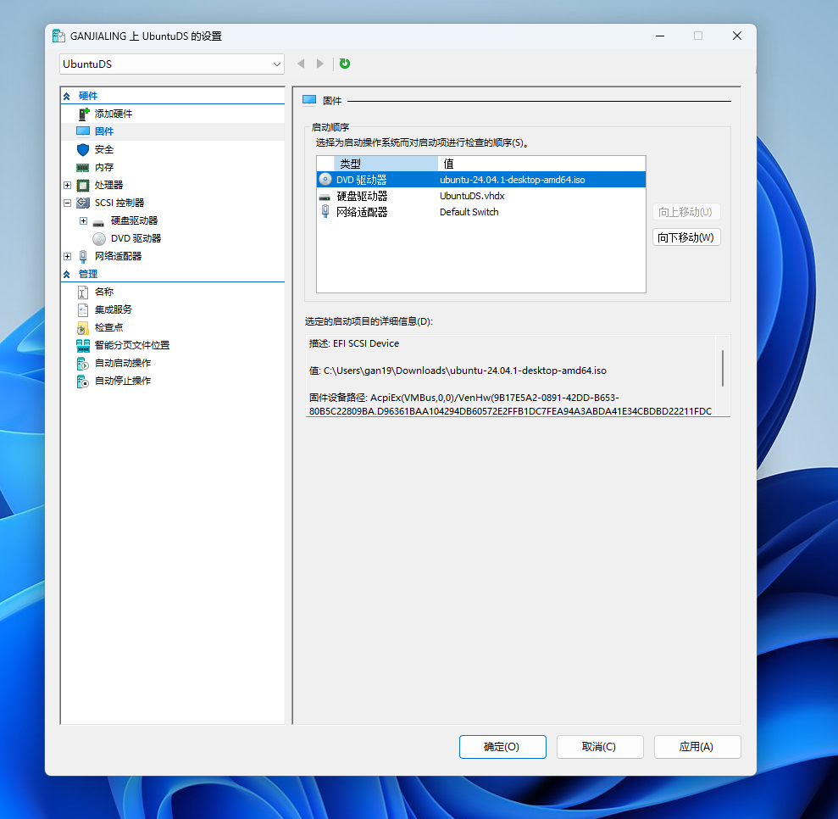Select the 网络适配器 boot order row
The width and height of the screenshot is (838, 819).
481,212
